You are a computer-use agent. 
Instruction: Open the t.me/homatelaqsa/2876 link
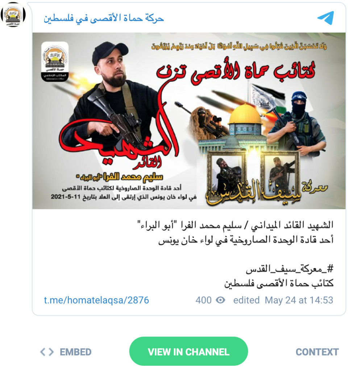pos(96,300)
